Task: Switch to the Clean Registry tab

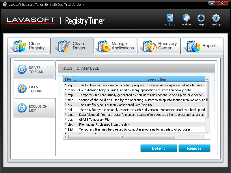Action: coord(29,46)
